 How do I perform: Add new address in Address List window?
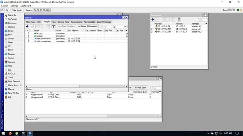pyautogui.click(x=153, y=20)
